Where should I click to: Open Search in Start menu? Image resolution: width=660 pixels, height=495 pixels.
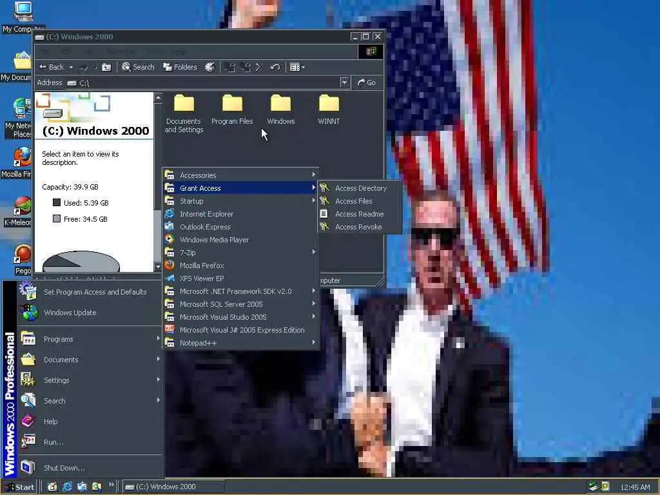(x=89, y=401)
